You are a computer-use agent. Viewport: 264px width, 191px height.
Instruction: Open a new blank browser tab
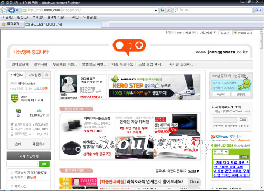tap(105, 25)
